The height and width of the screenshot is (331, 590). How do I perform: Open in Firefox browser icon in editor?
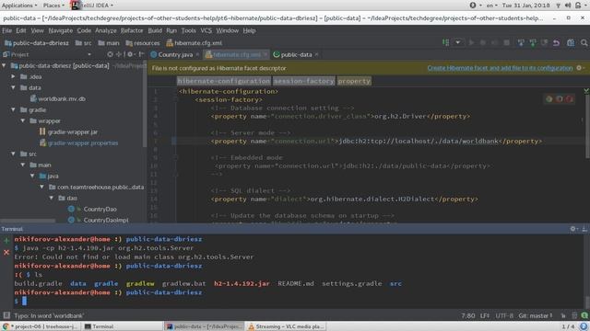point(560,99)
